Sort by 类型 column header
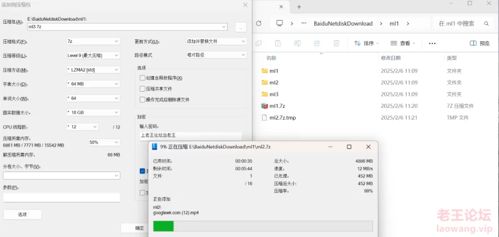This screenshot has width=499, height=237. [452, 58]
